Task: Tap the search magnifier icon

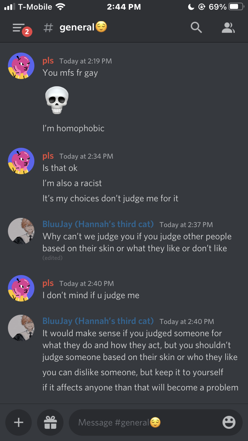Action: 196,28
